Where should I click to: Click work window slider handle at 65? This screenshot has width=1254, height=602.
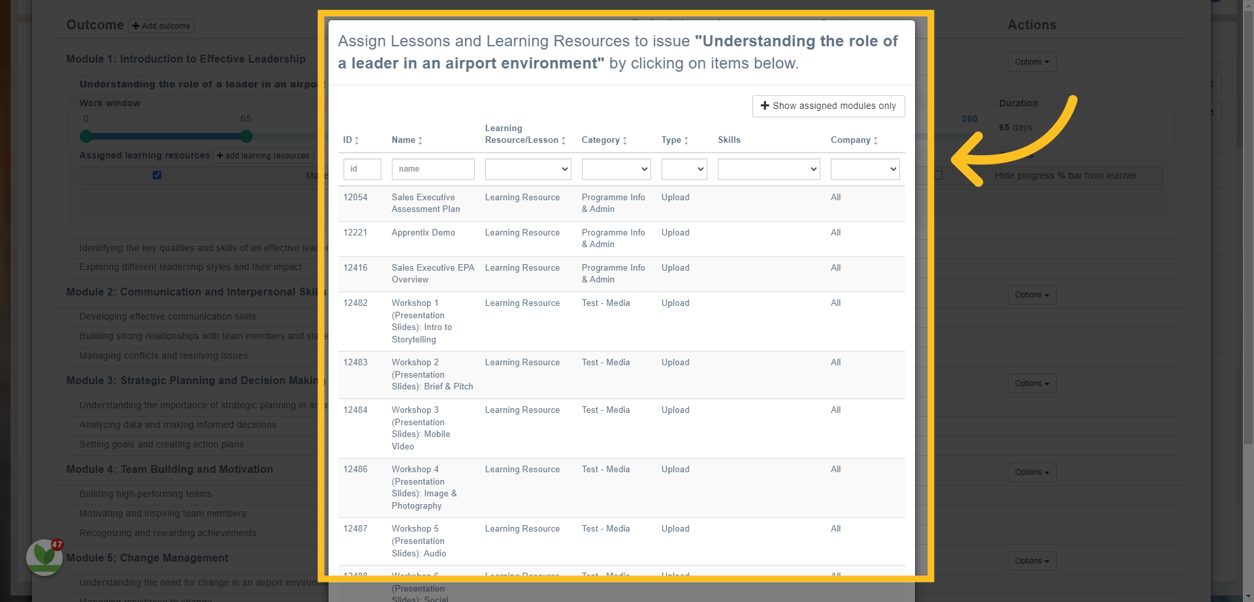pos(246,136)
